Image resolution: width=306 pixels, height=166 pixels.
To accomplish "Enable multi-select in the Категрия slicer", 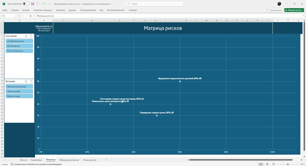I will (26, 81).
